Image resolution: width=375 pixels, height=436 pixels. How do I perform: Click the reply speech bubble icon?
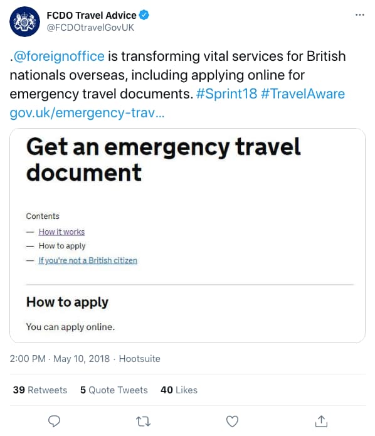tap(54, 422)
